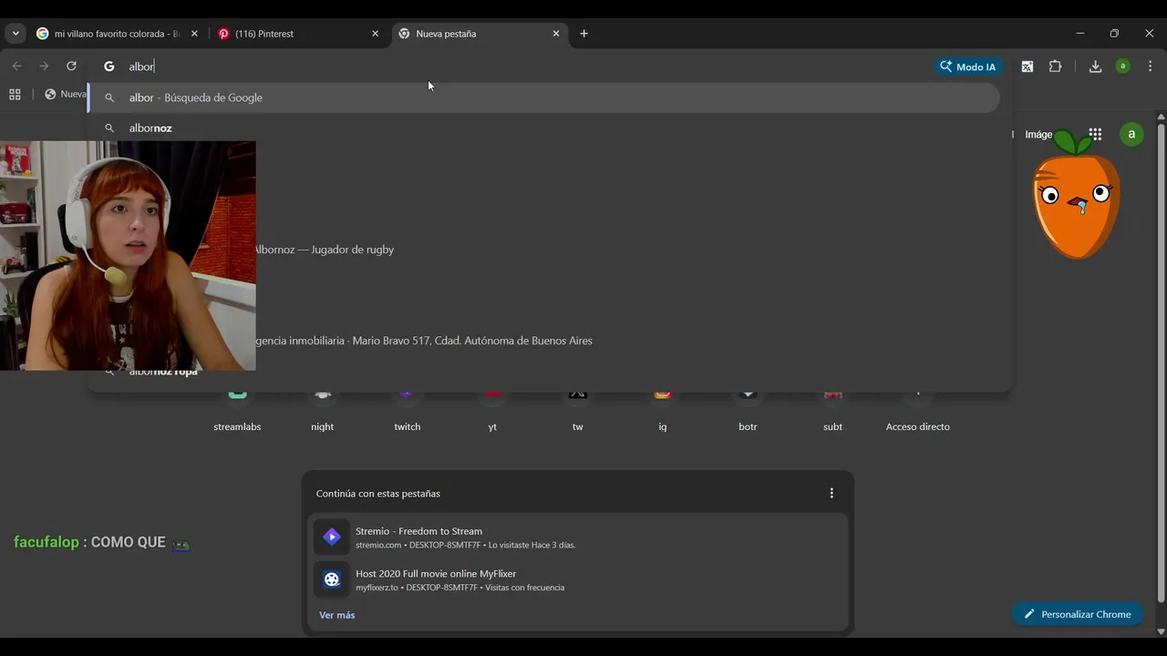
Task: Open the Extensions puzzle icon
Action: (1055, 67)
